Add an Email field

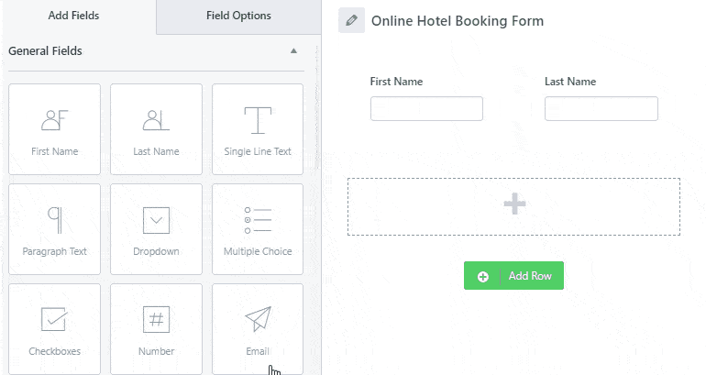(258, 329)
